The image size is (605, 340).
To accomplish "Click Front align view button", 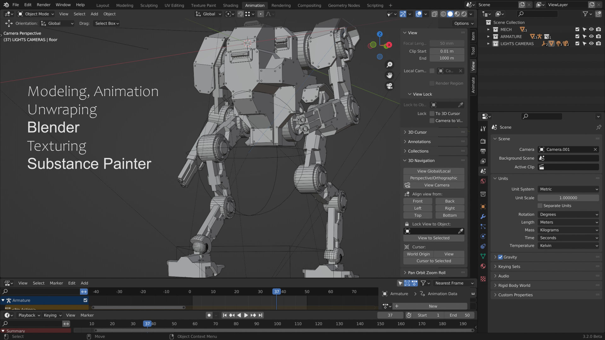I will coord(418,201).
